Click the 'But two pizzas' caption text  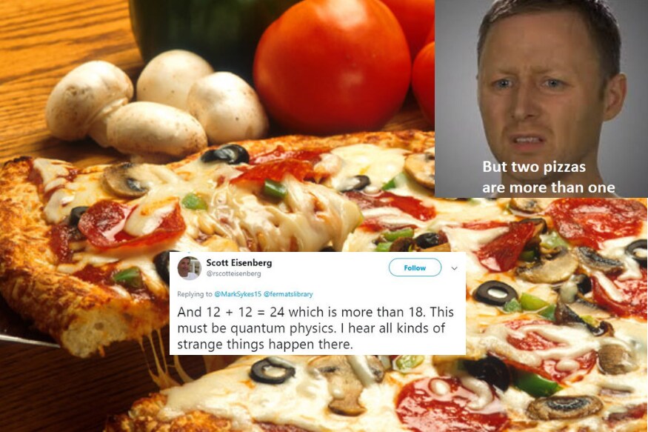pyautogui.click(x=534, y=167)
